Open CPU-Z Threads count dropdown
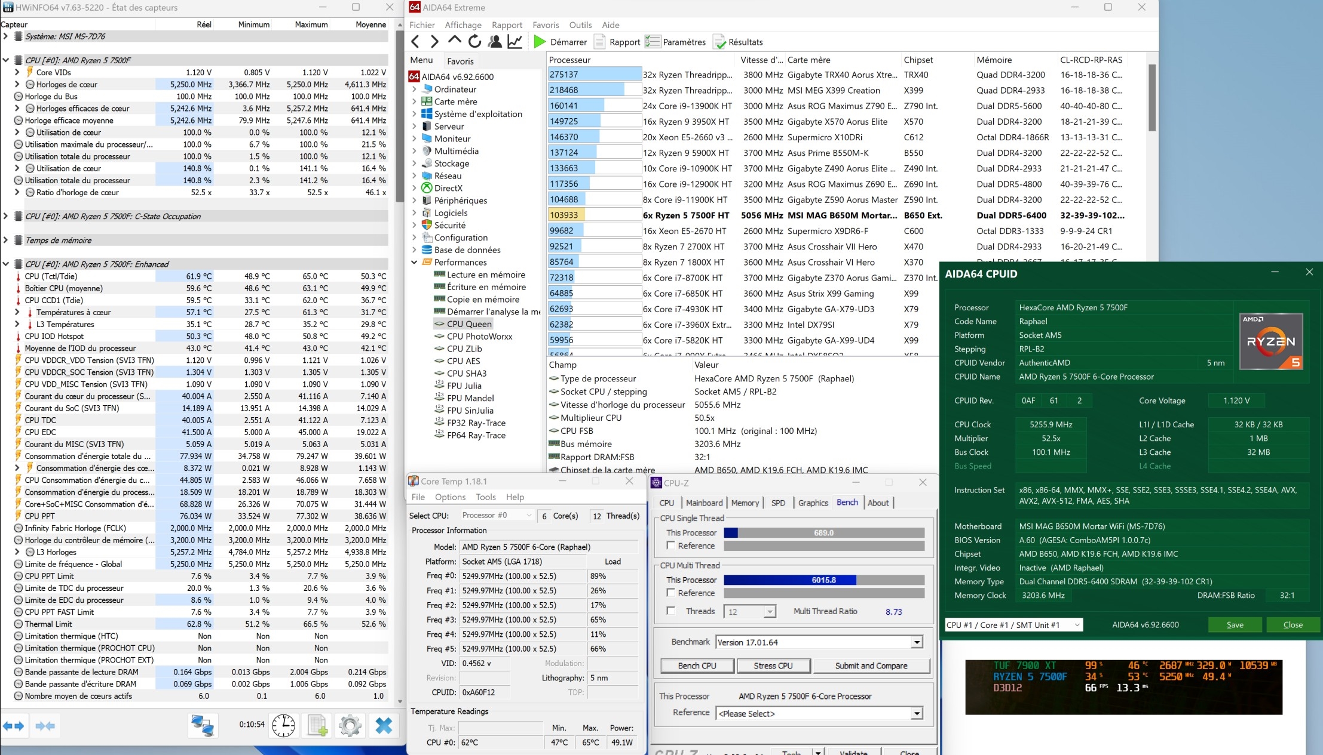 point(770,612)
